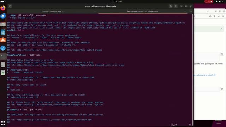This screenshot has width=226, height=127.
Task: Copy the lower code block in Firefox
Action: coord(222,89)
